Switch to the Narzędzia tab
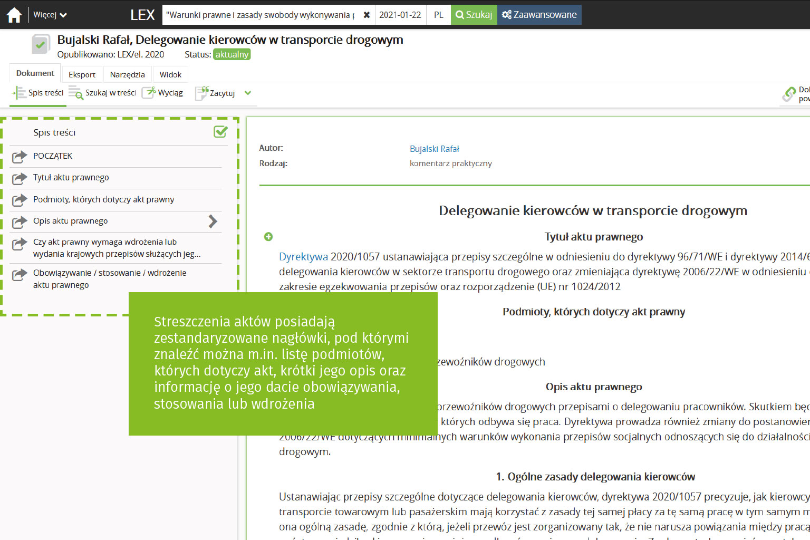Screen dimensions: 810x540 click(x=127, y=74)
